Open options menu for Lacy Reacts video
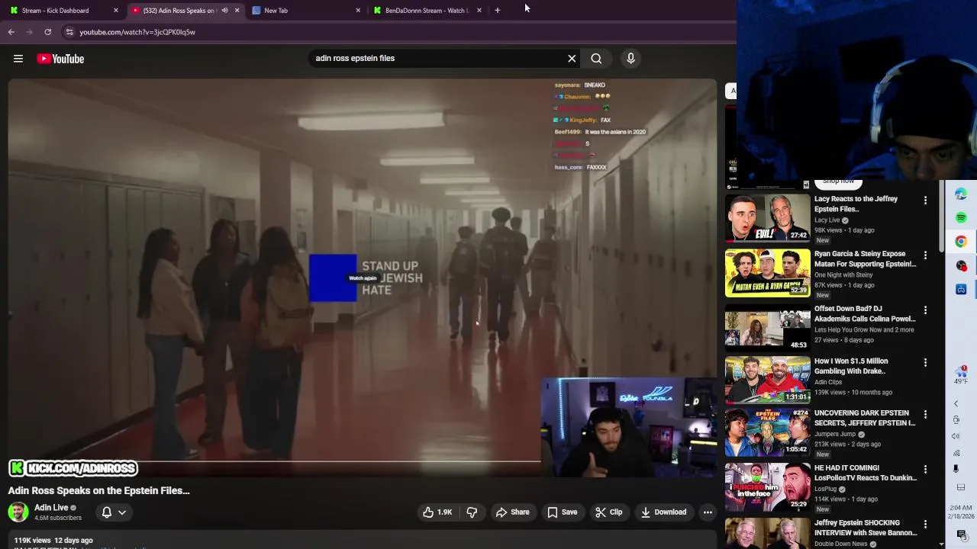Image resolution: width=977 pixels, height=549 pixels. tap(925, 201)
